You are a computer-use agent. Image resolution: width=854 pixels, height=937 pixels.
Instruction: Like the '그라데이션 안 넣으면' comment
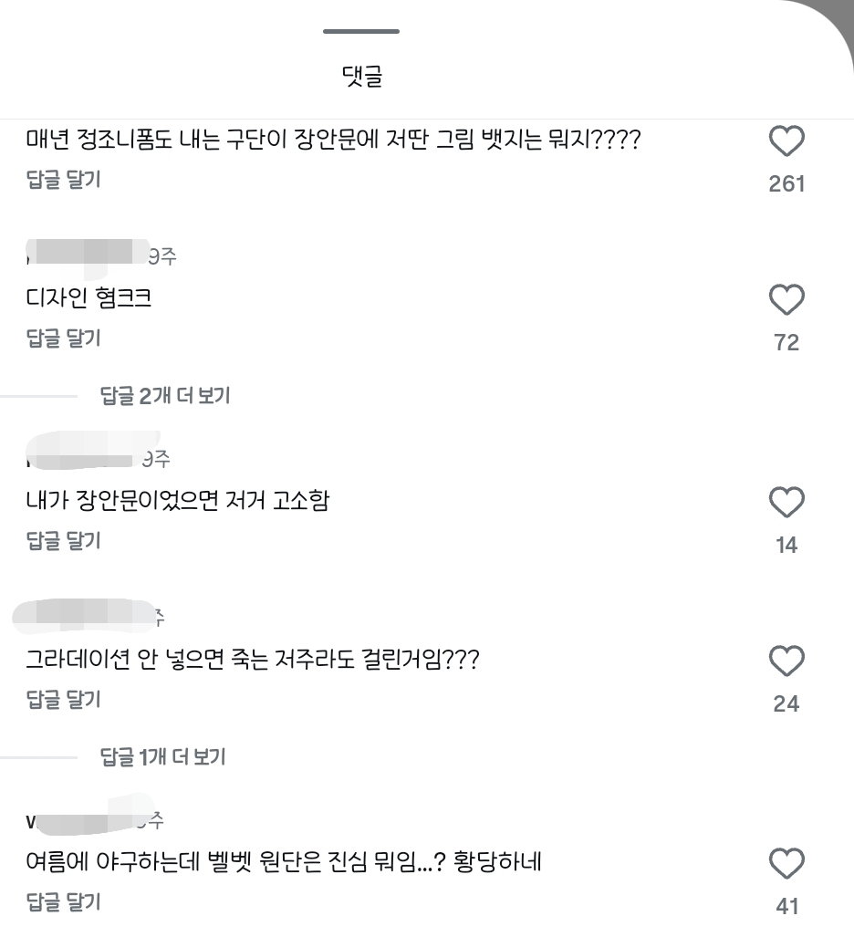pos(786,661)
